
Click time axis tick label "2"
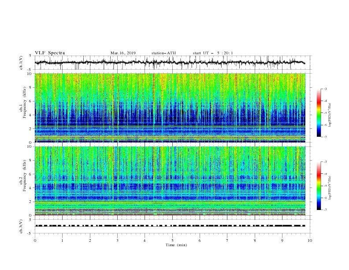coord(90,240)
